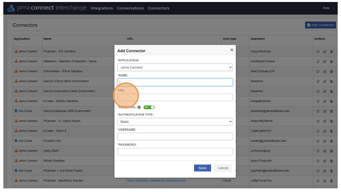Delete Danny's XTech Demo Environment connector
Screen dimensions: 341x192
point(331,81)
